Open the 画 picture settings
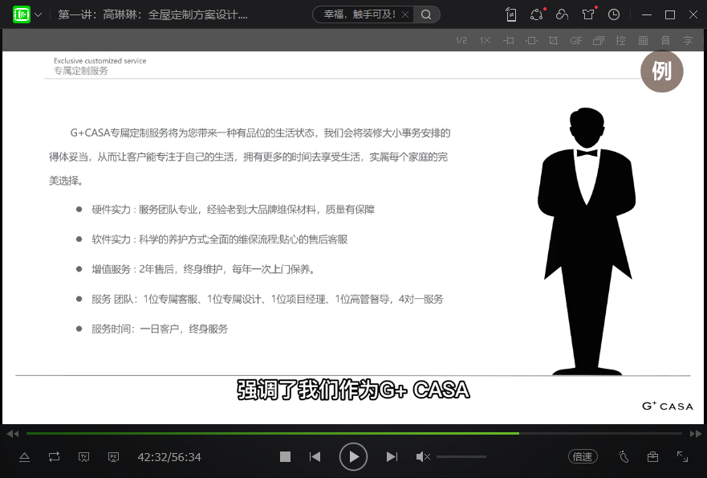Viewport: 707px width, 478px height. [x=643, y=40]
